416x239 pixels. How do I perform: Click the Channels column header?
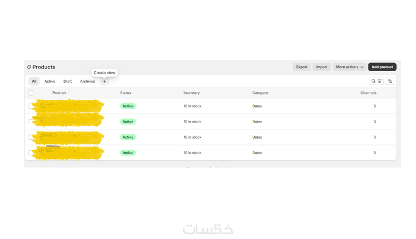(x=368, y=93)
